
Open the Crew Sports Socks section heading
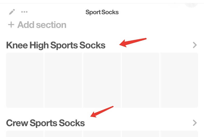coord(45,123)
